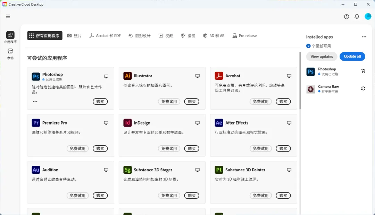Click the Substance 3D Stager icon

click(127, 170)
